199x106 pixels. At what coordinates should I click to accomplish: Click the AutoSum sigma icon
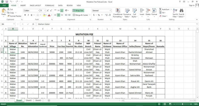[160, 9]
